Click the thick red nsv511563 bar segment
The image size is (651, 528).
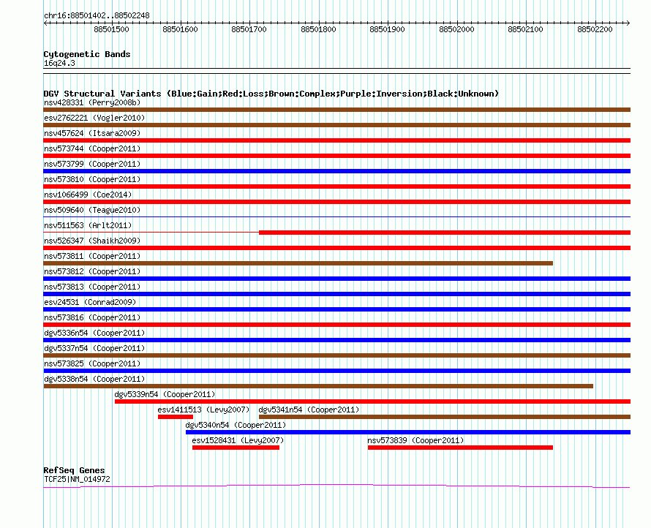[445, 233]
